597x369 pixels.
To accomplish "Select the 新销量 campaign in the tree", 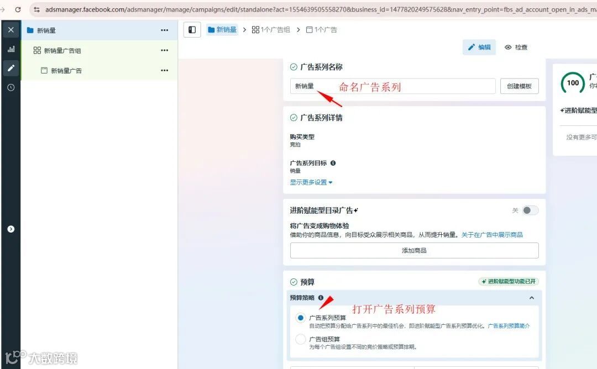I will click(99, 30).
